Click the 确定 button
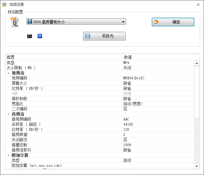204x175 pixels. pyautogui.click(x=173, y=22)
